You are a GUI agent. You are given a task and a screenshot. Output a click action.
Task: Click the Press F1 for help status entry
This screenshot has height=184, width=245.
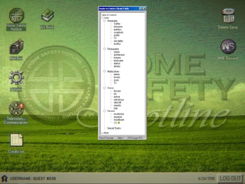pos(108,138)
